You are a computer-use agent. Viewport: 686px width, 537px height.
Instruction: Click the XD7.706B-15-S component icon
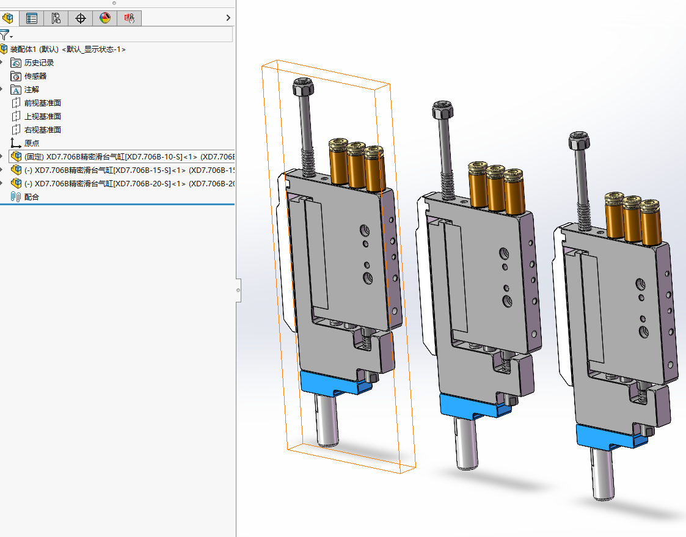point(16,170)
